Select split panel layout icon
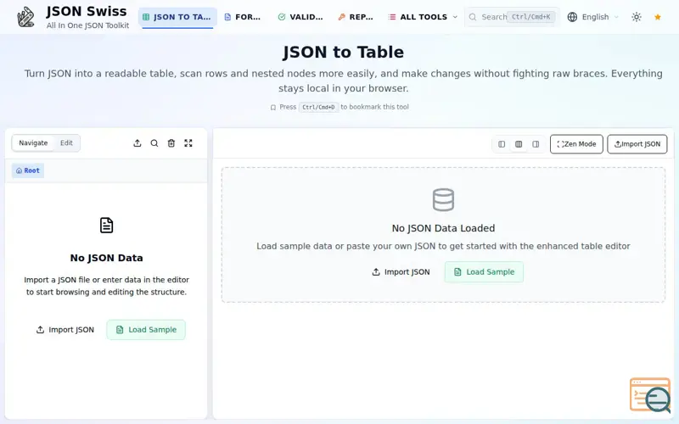The width and height of the screenshot is (679, 424). [519, 144]
